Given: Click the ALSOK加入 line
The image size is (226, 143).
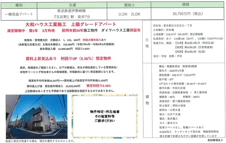Looking at the screenshot, I should pos(189,132).
